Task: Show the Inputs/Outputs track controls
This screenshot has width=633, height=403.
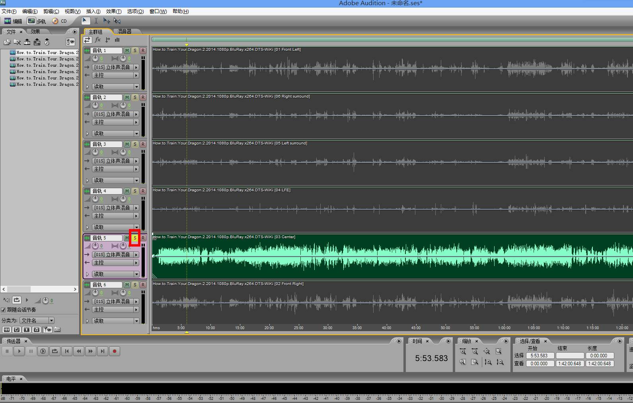Action: [88, 40]
